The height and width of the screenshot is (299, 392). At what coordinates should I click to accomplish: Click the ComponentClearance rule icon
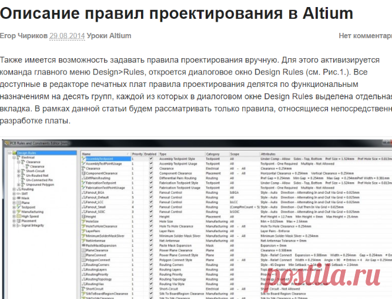[x=84, y=173]
